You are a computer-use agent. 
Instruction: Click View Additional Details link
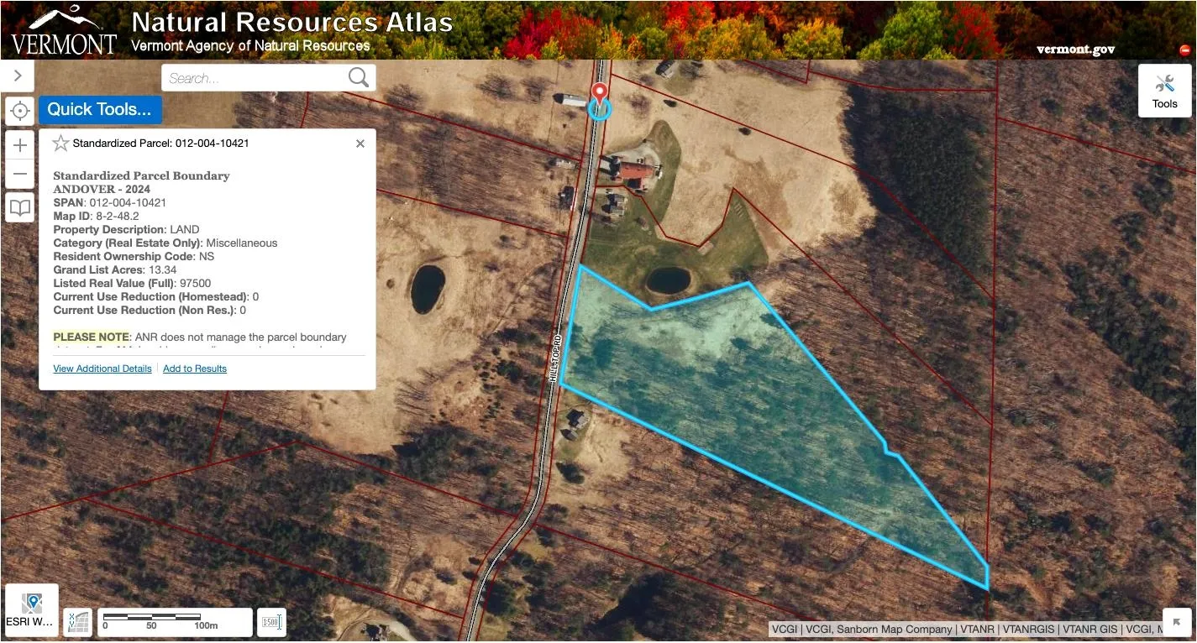102,369
